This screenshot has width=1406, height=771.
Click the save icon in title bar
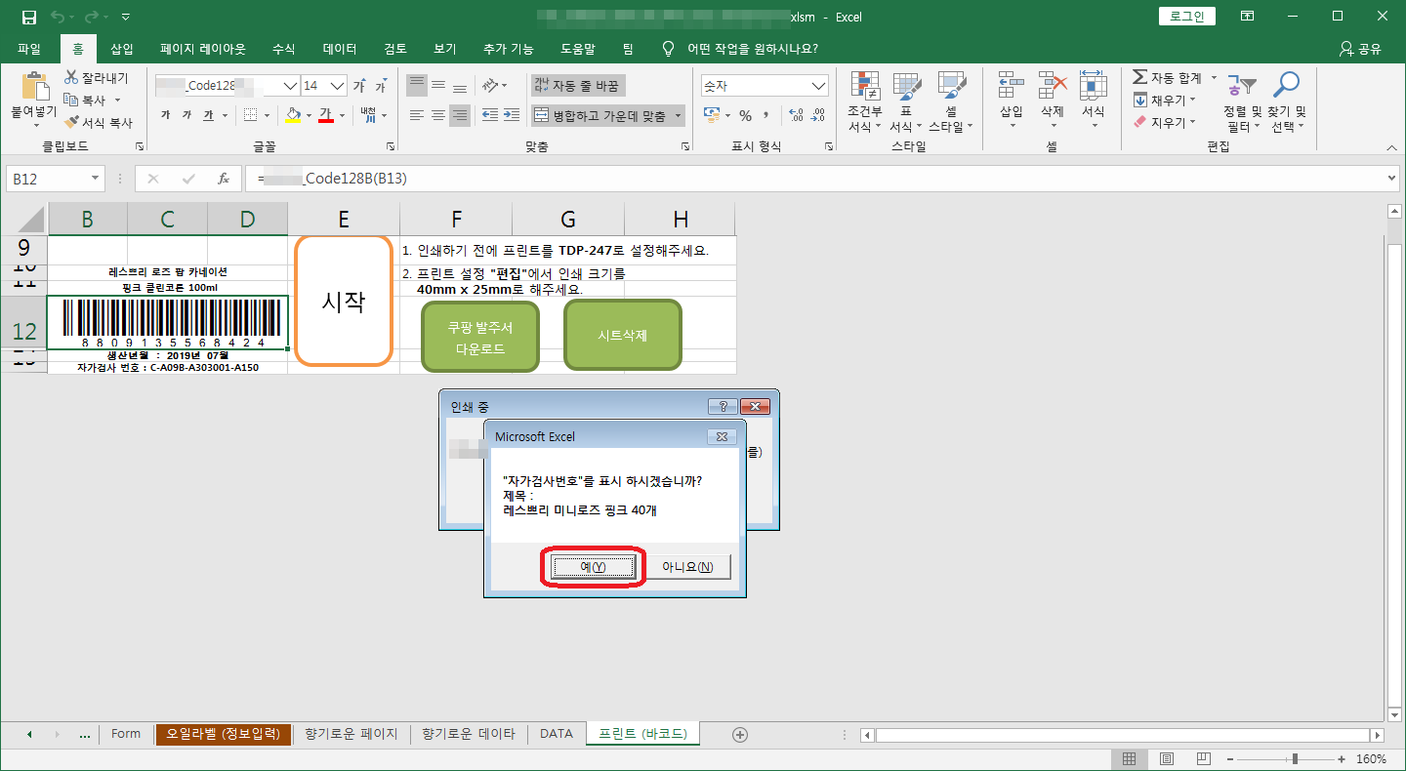point(28,18)
